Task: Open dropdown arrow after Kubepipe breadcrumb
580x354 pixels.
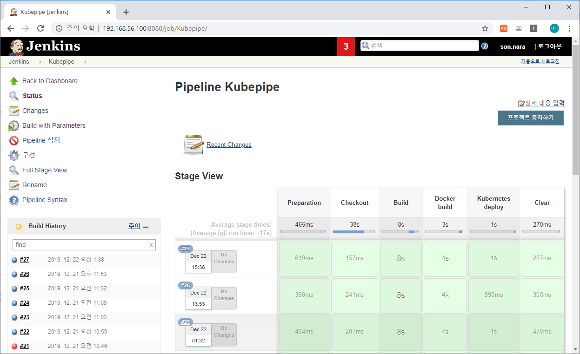Action: (85, 62)
